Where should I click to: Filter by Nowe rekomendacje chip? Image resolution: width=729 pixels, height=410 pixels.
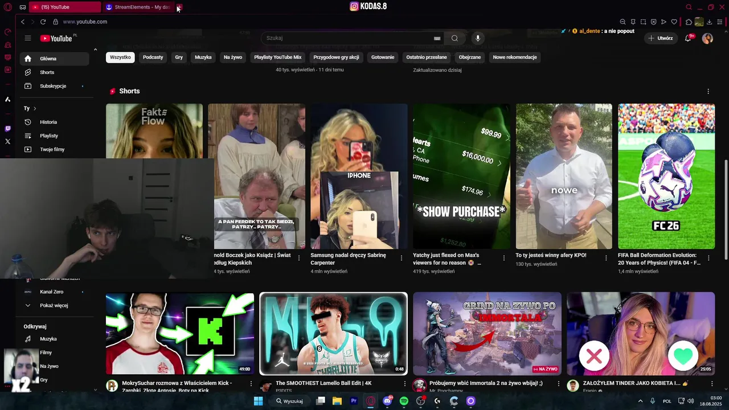515,57
